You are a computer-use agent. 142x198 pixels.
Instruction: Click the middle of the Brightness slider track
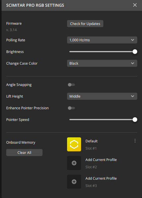tap(102, 52)
